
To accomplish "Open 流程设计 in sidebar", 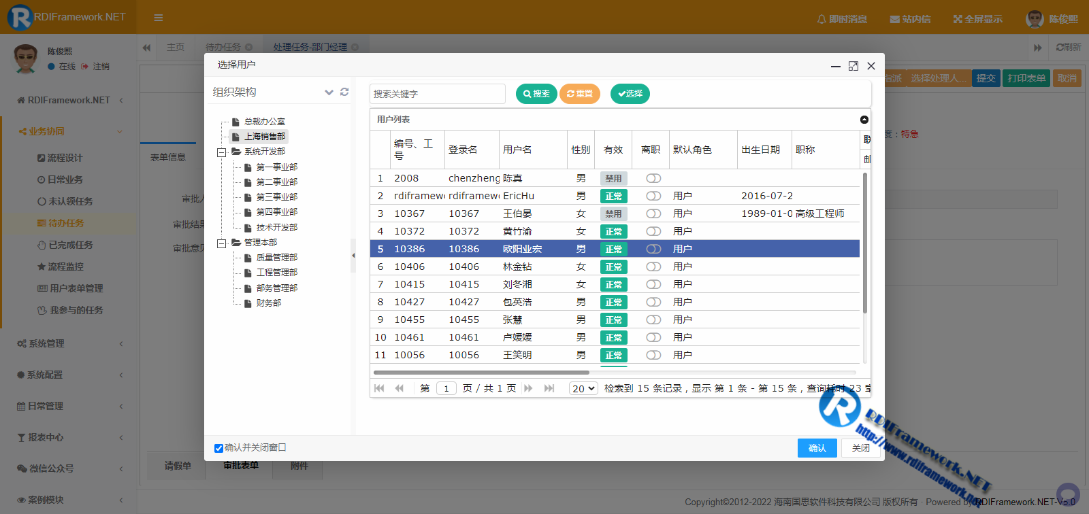I will 60,158.
